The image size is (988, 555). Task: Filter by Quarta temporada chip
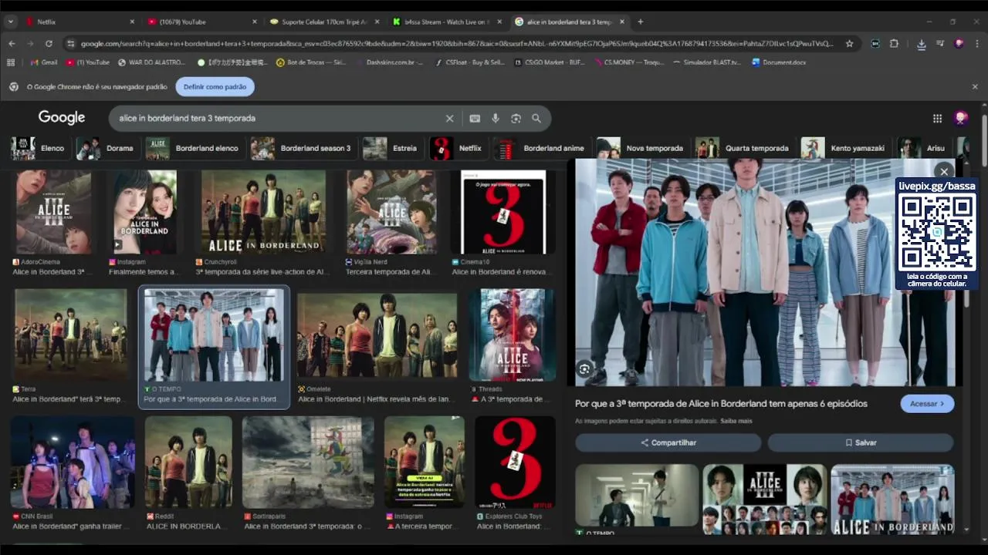click(743, 148)
